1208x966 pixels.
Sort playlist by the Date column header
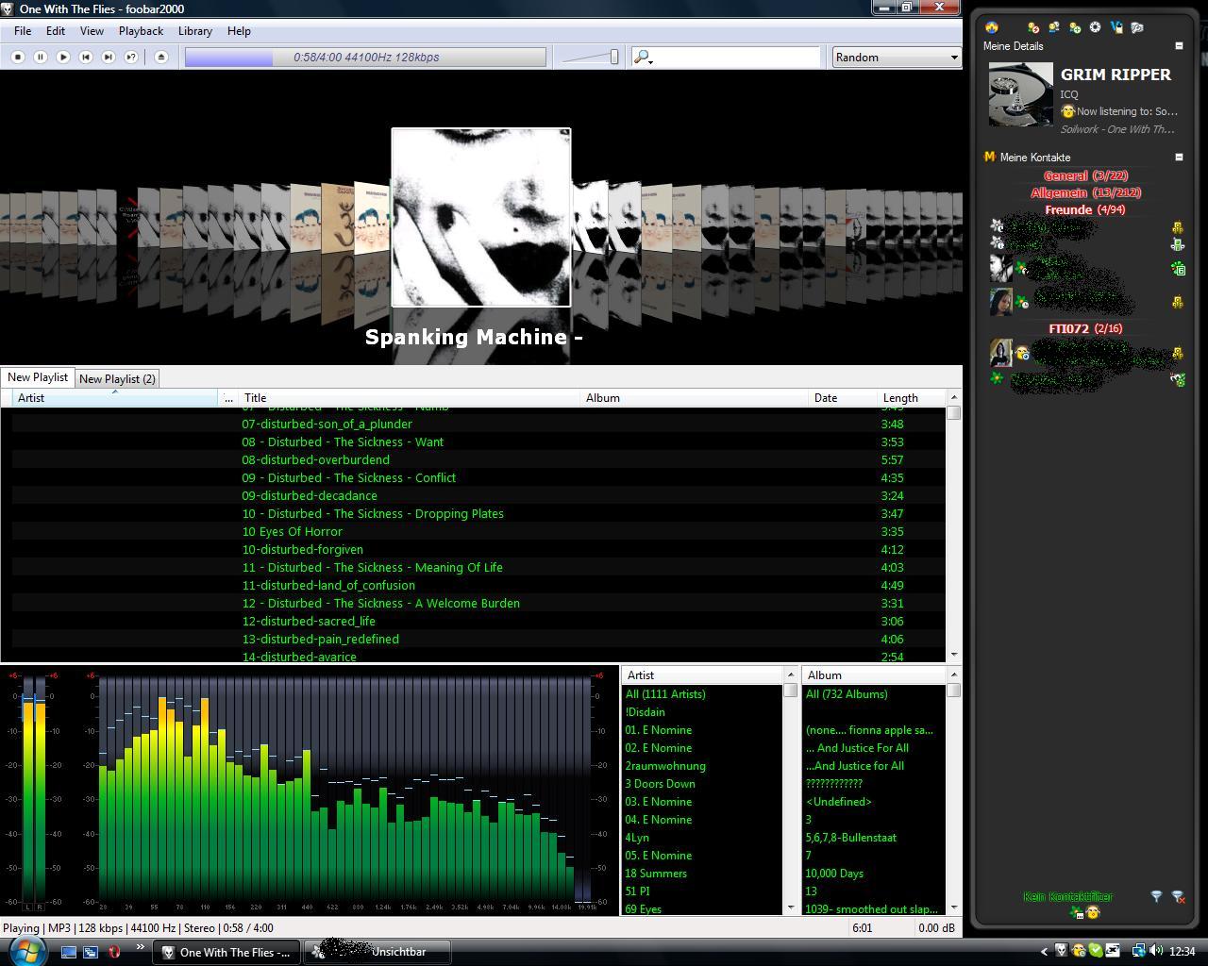pos(843,398)
